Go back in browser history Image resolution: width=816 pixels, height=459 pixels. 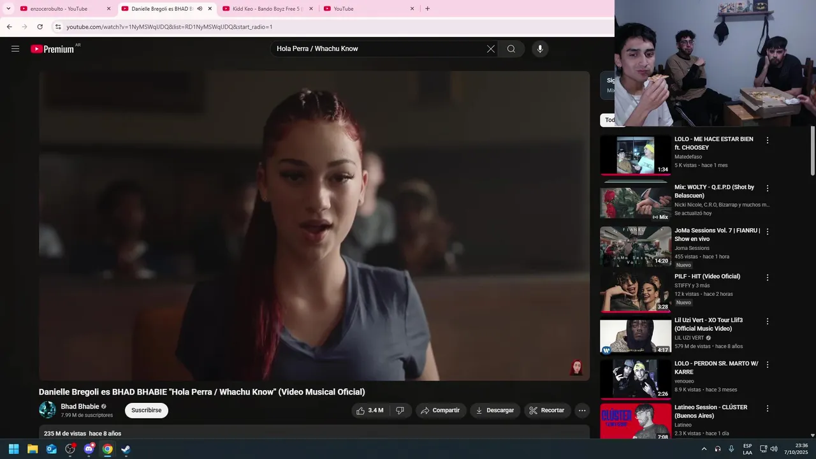coord(9,27)
